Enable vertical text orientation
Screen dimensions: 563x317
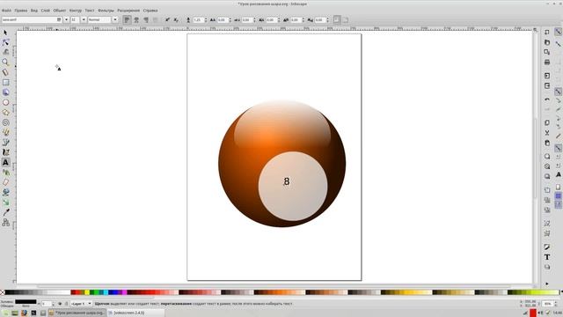coord(346,19)
